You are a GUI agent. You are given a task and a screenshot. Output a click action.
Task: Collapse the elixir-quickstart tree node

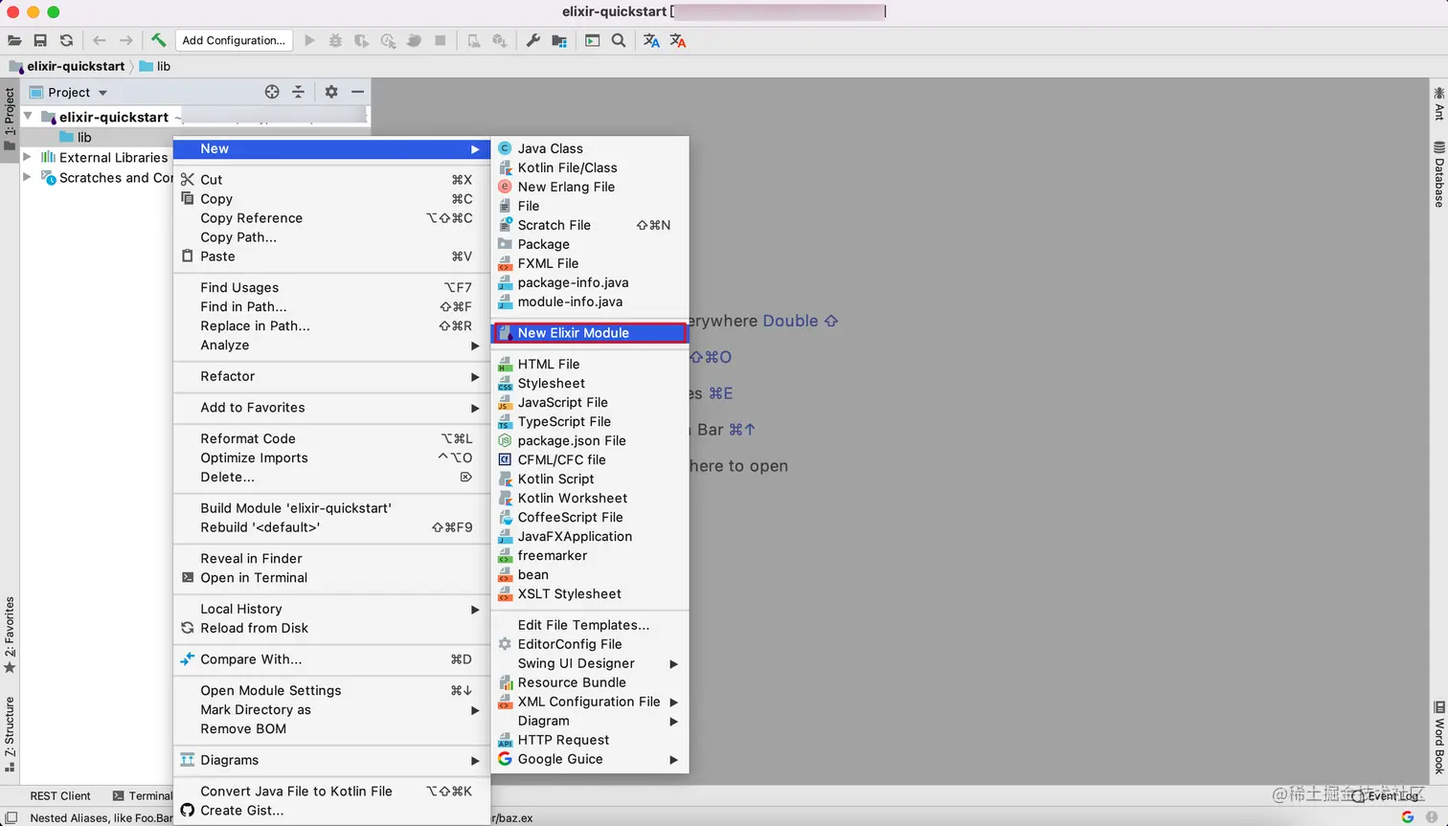click(x=28, y=117)
